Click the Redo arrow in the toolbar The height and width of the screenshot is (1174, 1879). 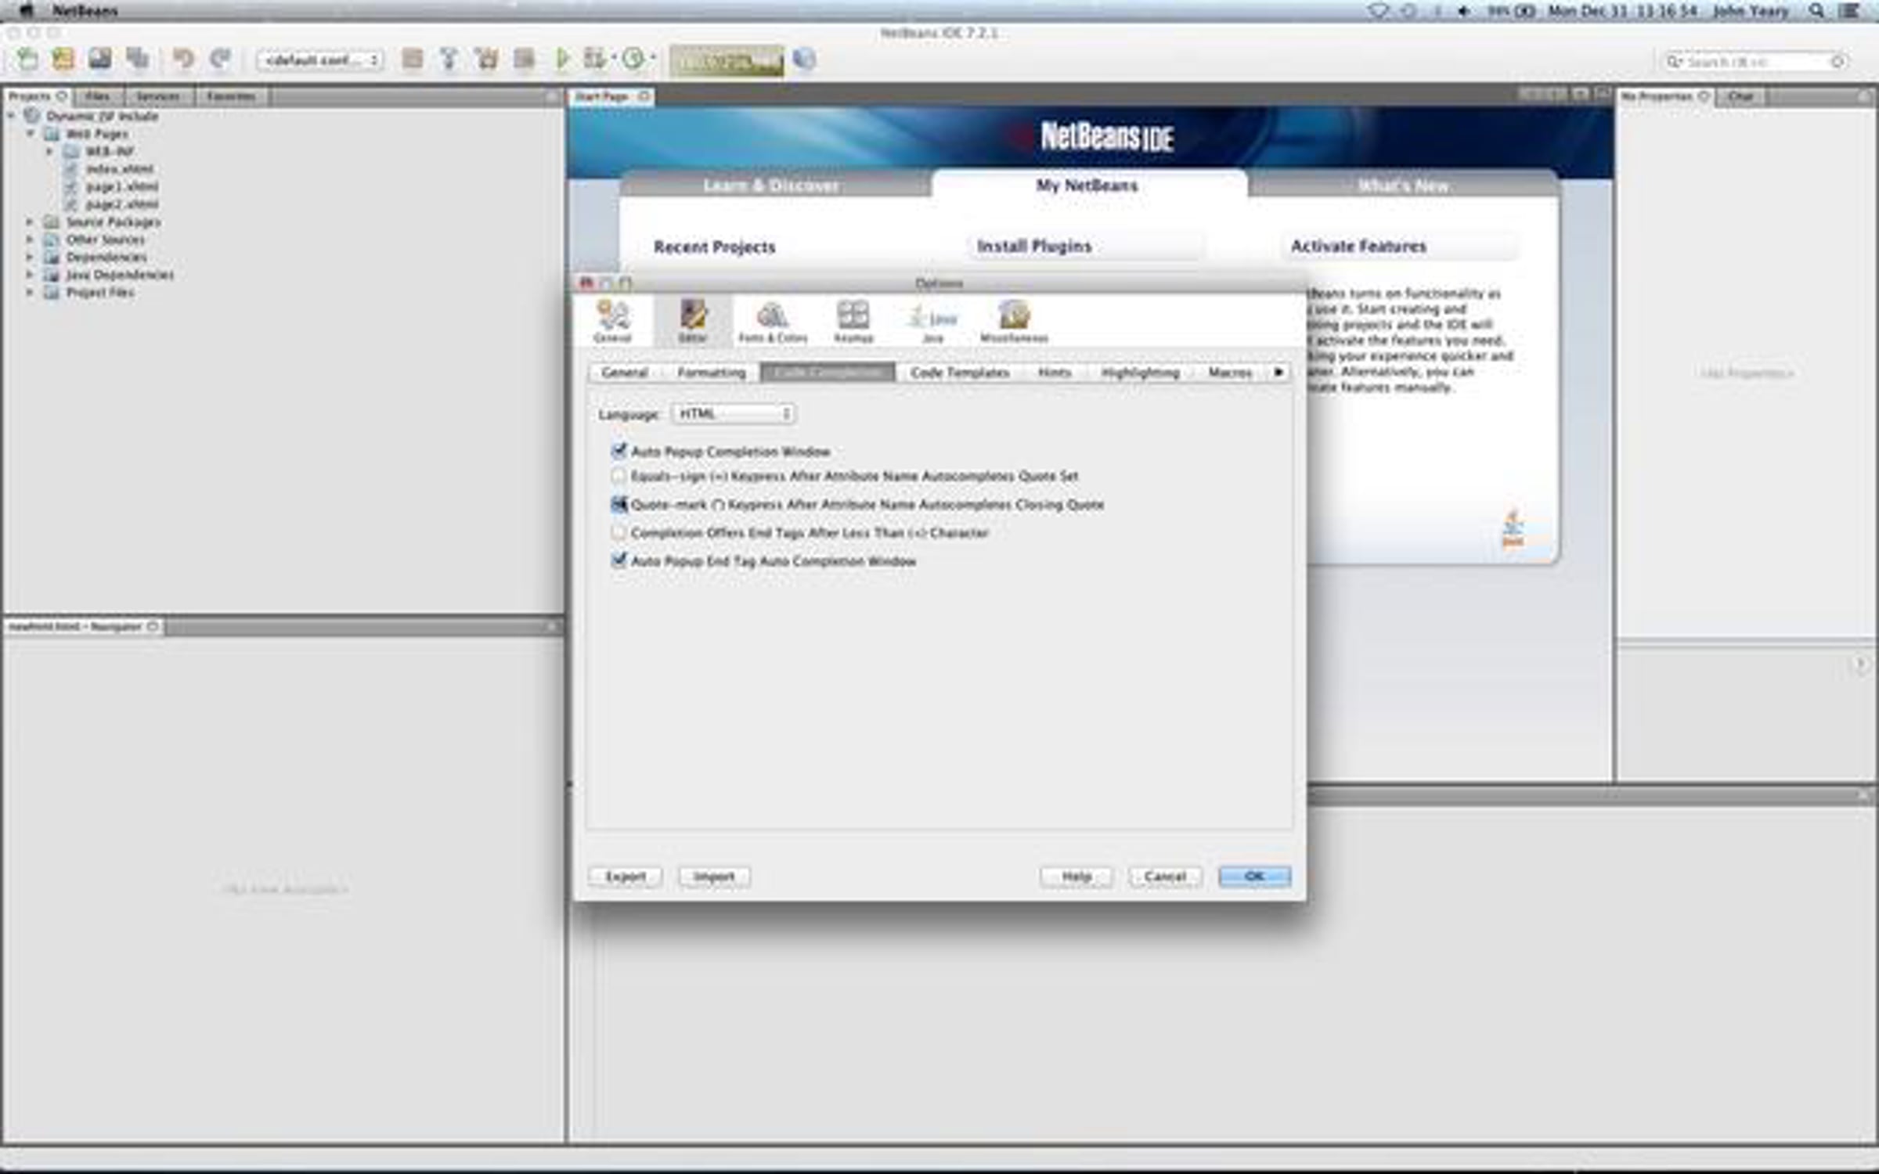click(221, 59)
